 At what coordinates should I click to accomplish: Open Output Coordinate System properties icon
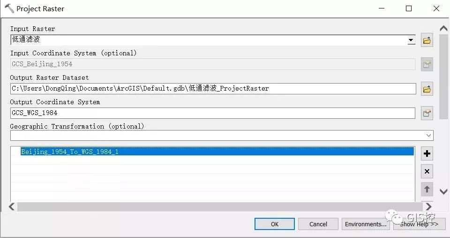tap(427, 113)
